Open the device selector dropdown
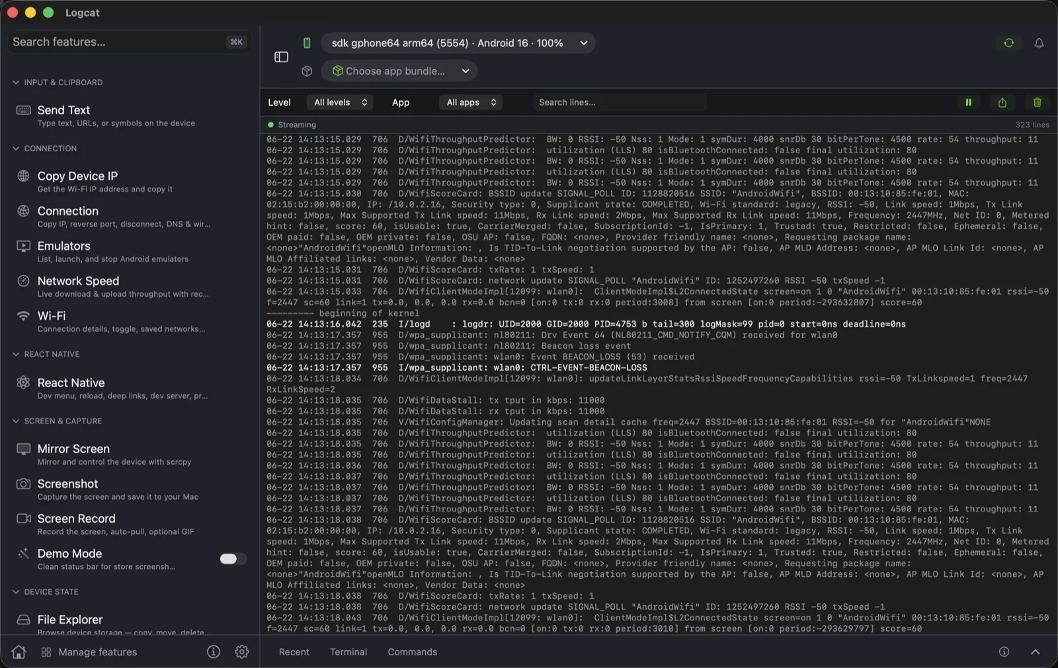Viewport: 1058px width, 668px height. [458, 43]
